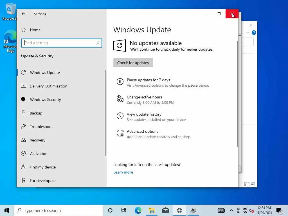
Task: Click the blue help icon in the background window
Action: [x=254, y=33]
